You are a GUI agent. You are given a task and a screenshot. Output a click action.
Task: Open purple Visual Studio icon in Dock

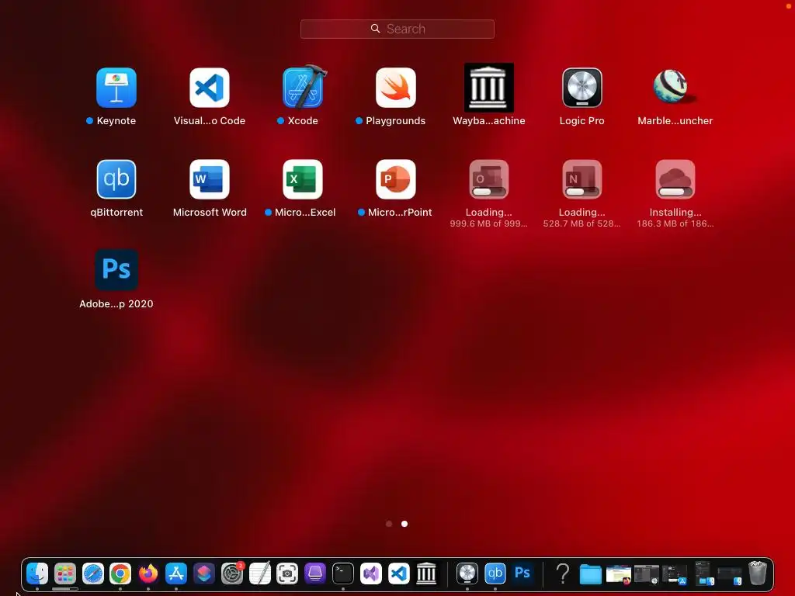371,573
